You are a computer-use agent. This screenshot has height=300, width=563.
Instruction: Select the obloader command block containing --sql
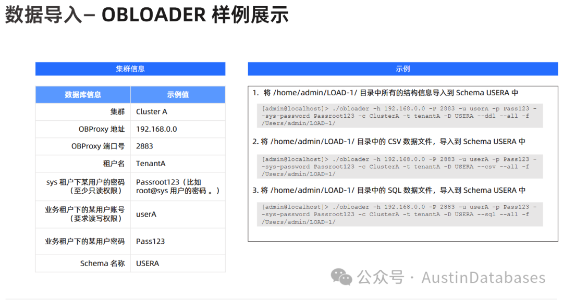400,214
